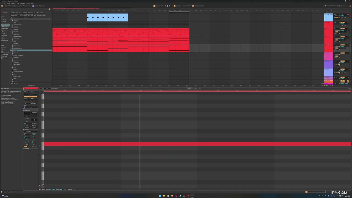
Task: Toggle Highlight Scale in note editor
Action: click(x=54, y=88)
